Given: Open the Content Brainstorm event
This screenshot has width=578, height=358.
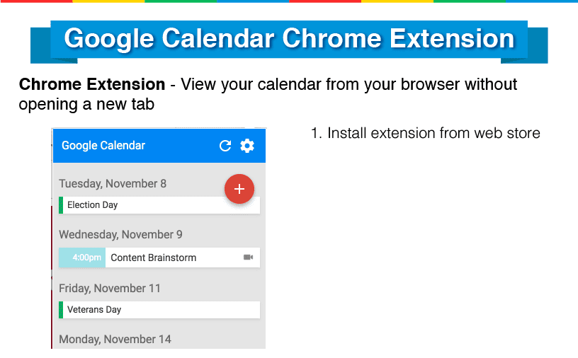Looking at the screenshot, I should pyautogui.click(x=159, y=258).
